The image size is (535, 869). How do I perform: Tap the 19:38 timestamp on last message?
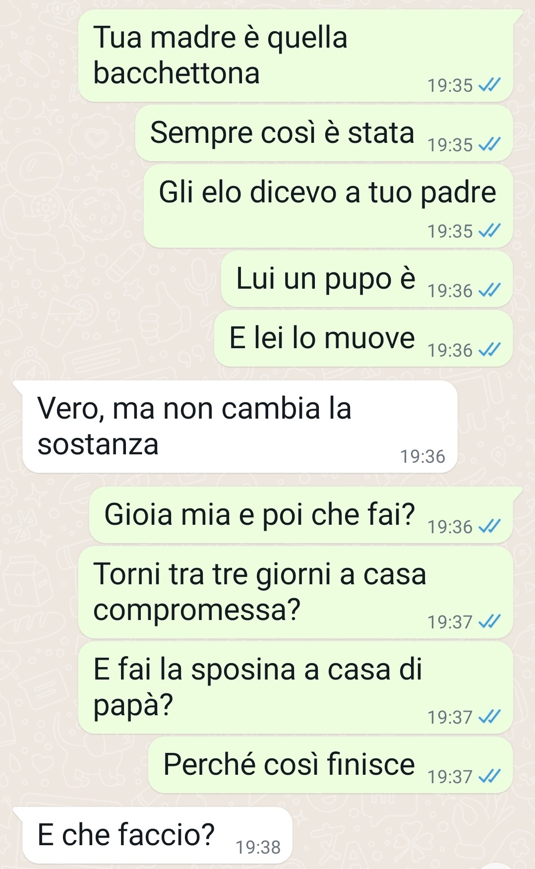click(x=258, y=847)
